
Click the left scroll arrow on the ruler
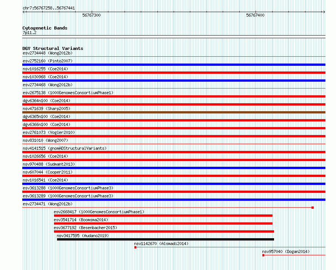point(24,12)
